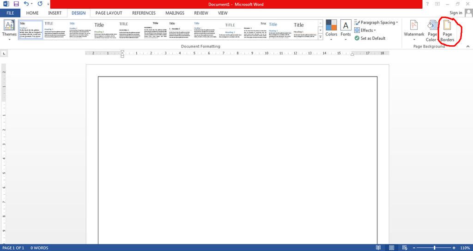473x251 pixels.
Task: Switch to Web Layout view icon
Action: point(405,248)
